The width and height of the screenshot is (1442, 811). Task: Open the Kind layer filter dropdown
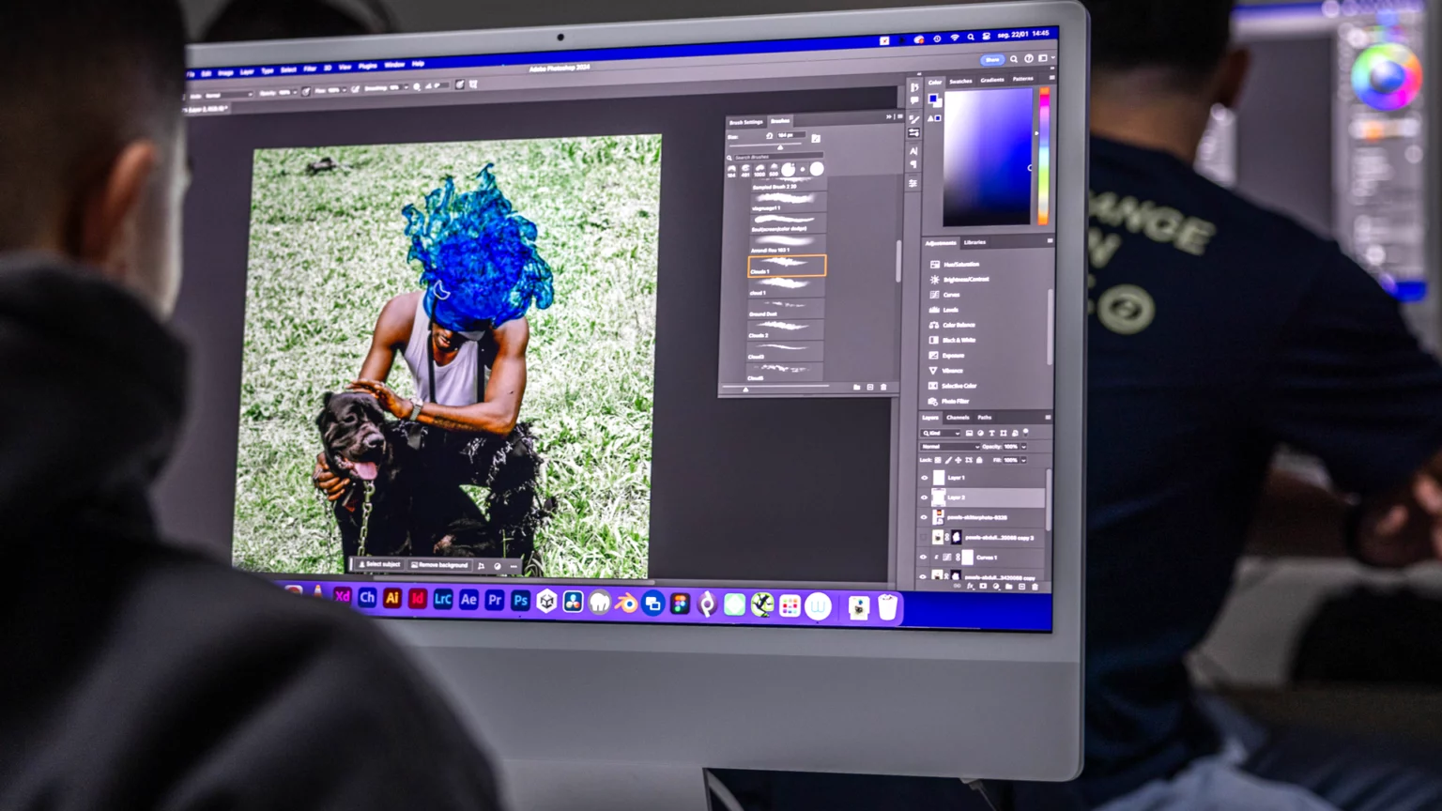point(941,434)
